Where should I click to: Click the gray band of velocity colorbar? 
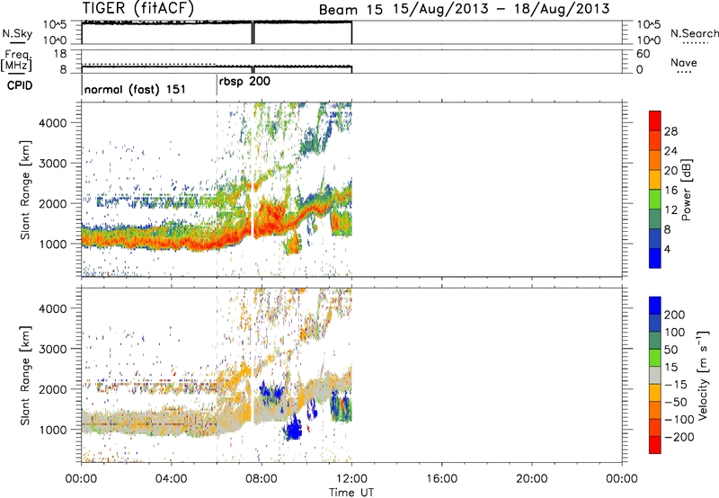click(655, 375)
